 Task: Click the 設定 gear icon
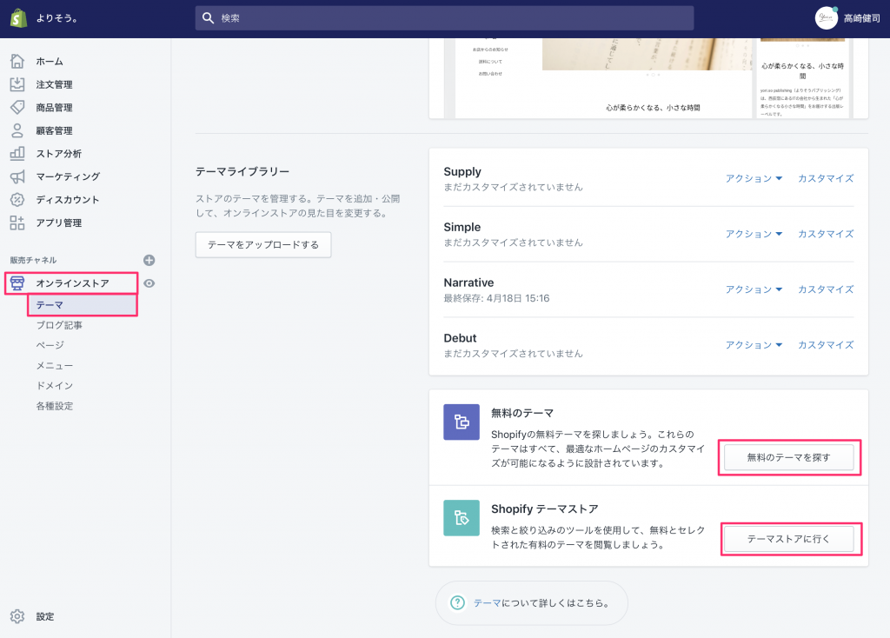(x=17, y=616)
